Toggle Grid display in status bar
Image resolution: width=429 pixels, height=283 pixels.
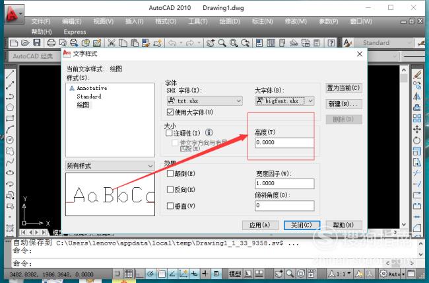[x=129, y=273]
